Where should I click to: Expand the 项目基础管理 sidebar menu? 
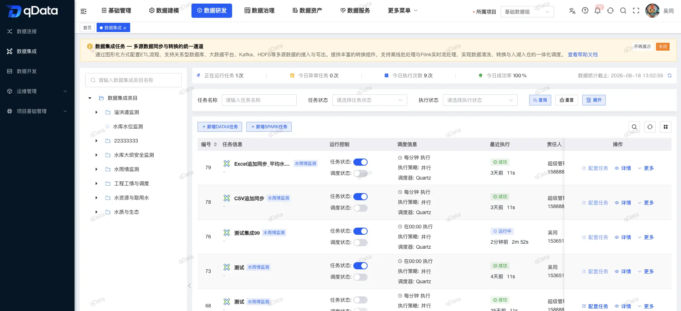point(37,111)
